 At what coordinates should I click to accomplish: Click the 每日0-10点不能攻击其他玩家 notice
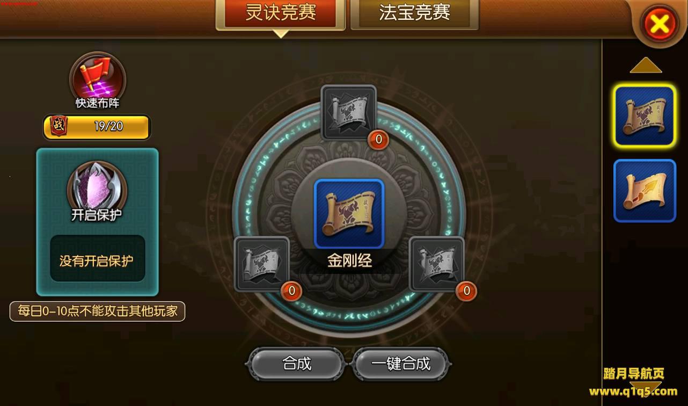pos(98,311)
